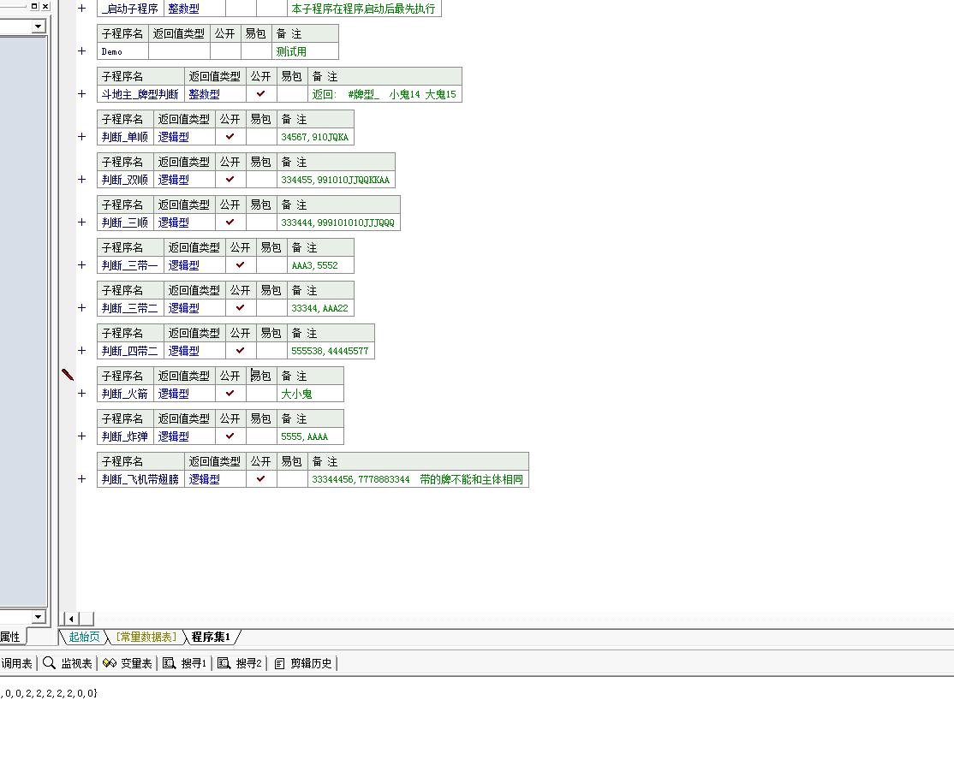Switch to the [常量数据表] tab

click(x=146, y=637)
